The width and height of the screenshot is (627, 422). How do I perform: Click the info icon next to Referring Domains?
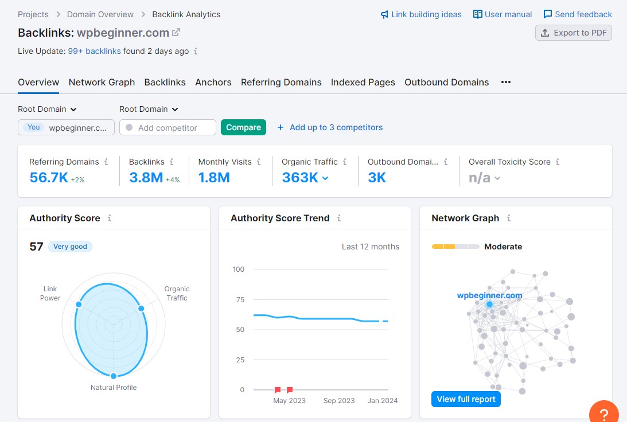[106, 162]
